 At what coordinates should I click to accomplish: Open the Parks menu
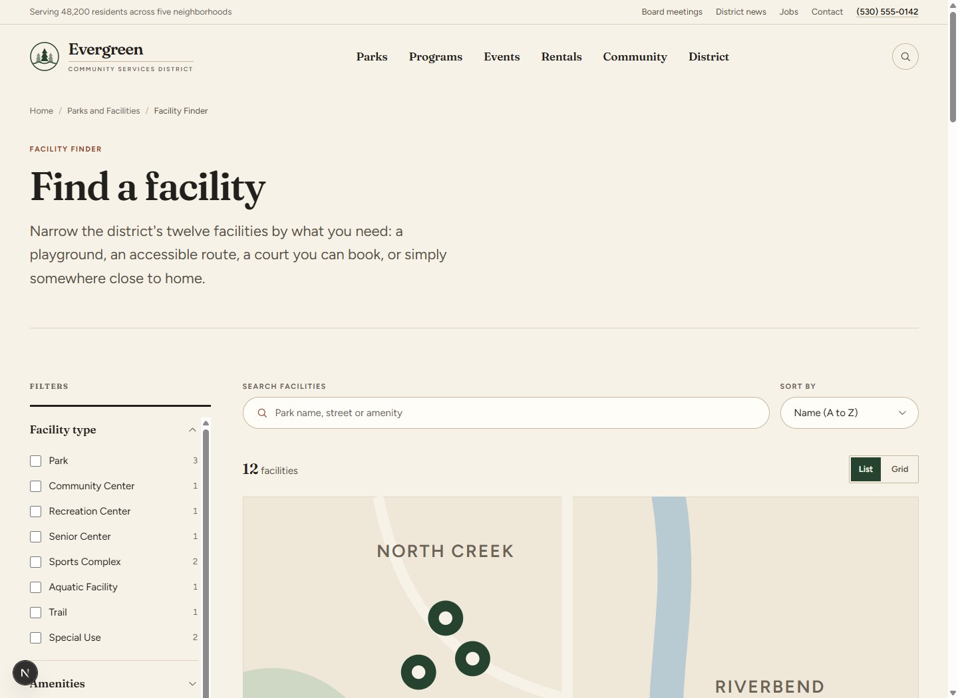pos(372,57)
